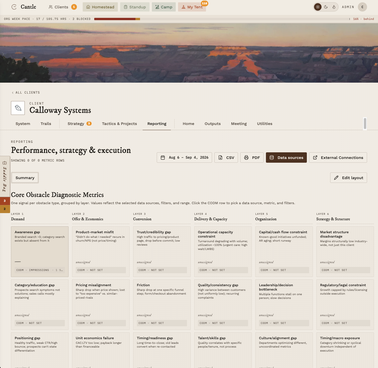Select the Summary tab
The width and height of the screenshot is (378, 368).
25,178
